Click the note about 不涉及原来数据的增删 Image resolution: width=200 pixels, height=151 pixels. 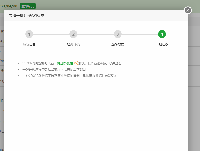click(69, 76)
